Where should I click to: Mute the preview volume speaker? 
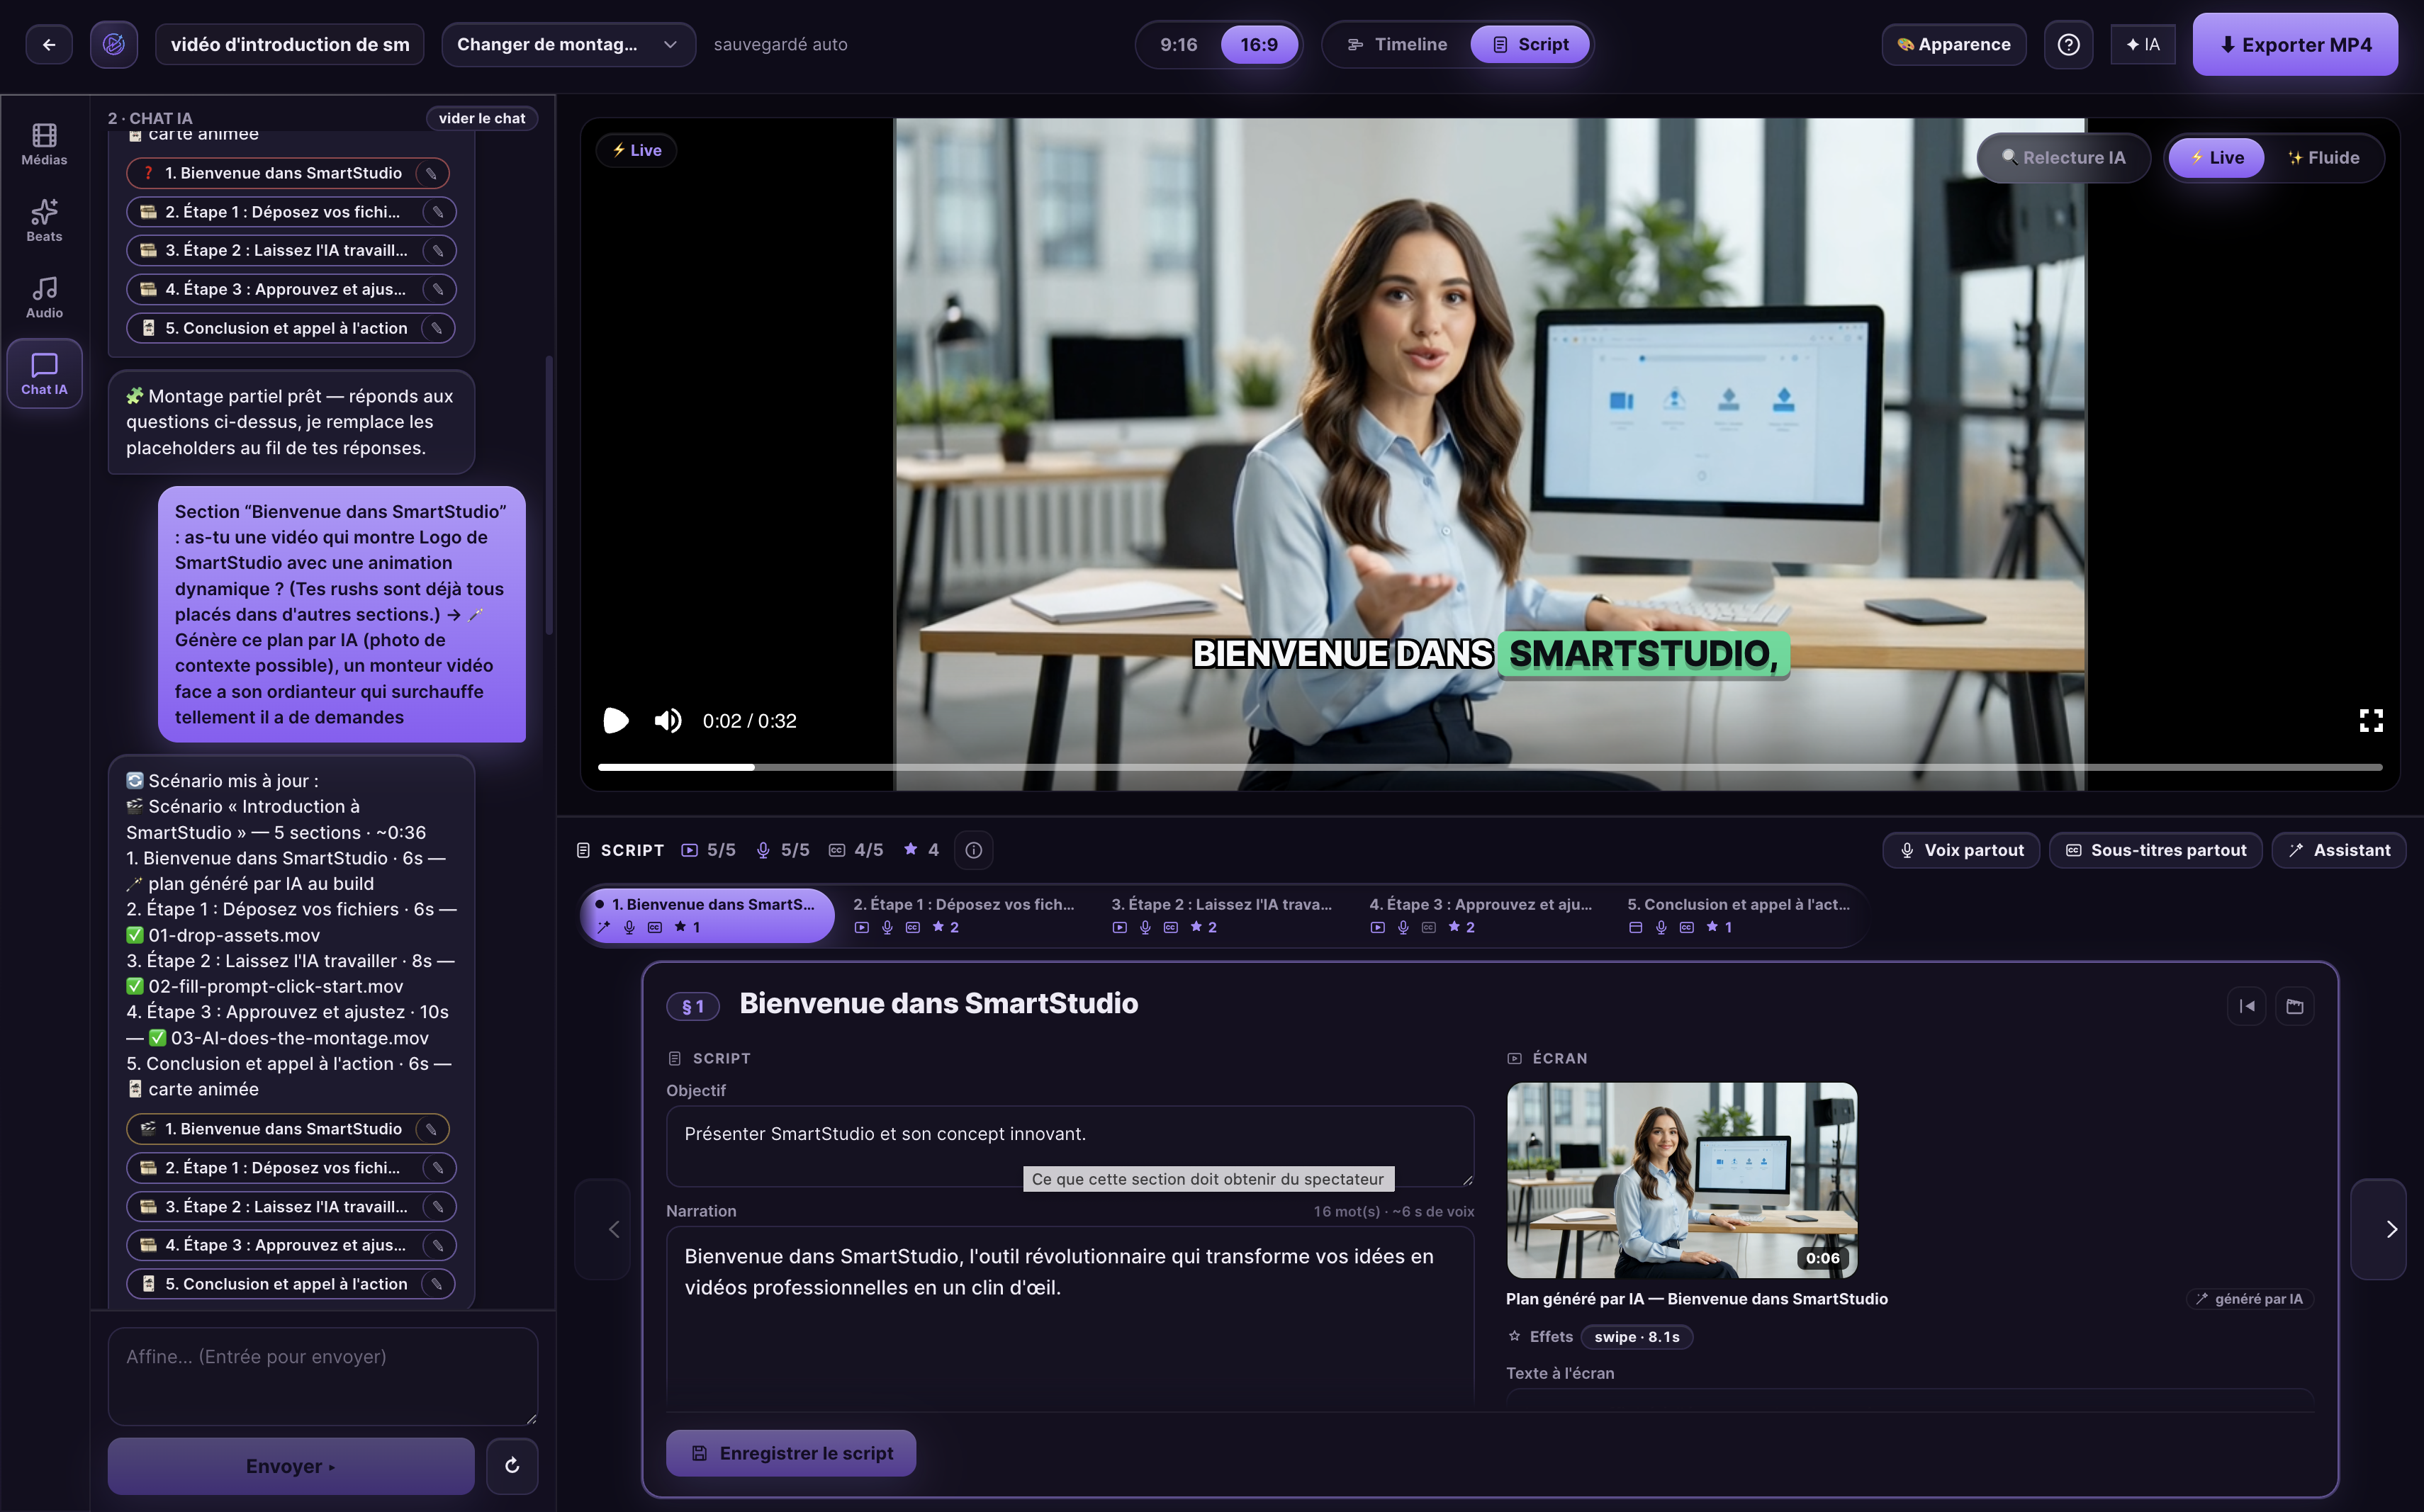pos(667,720)
